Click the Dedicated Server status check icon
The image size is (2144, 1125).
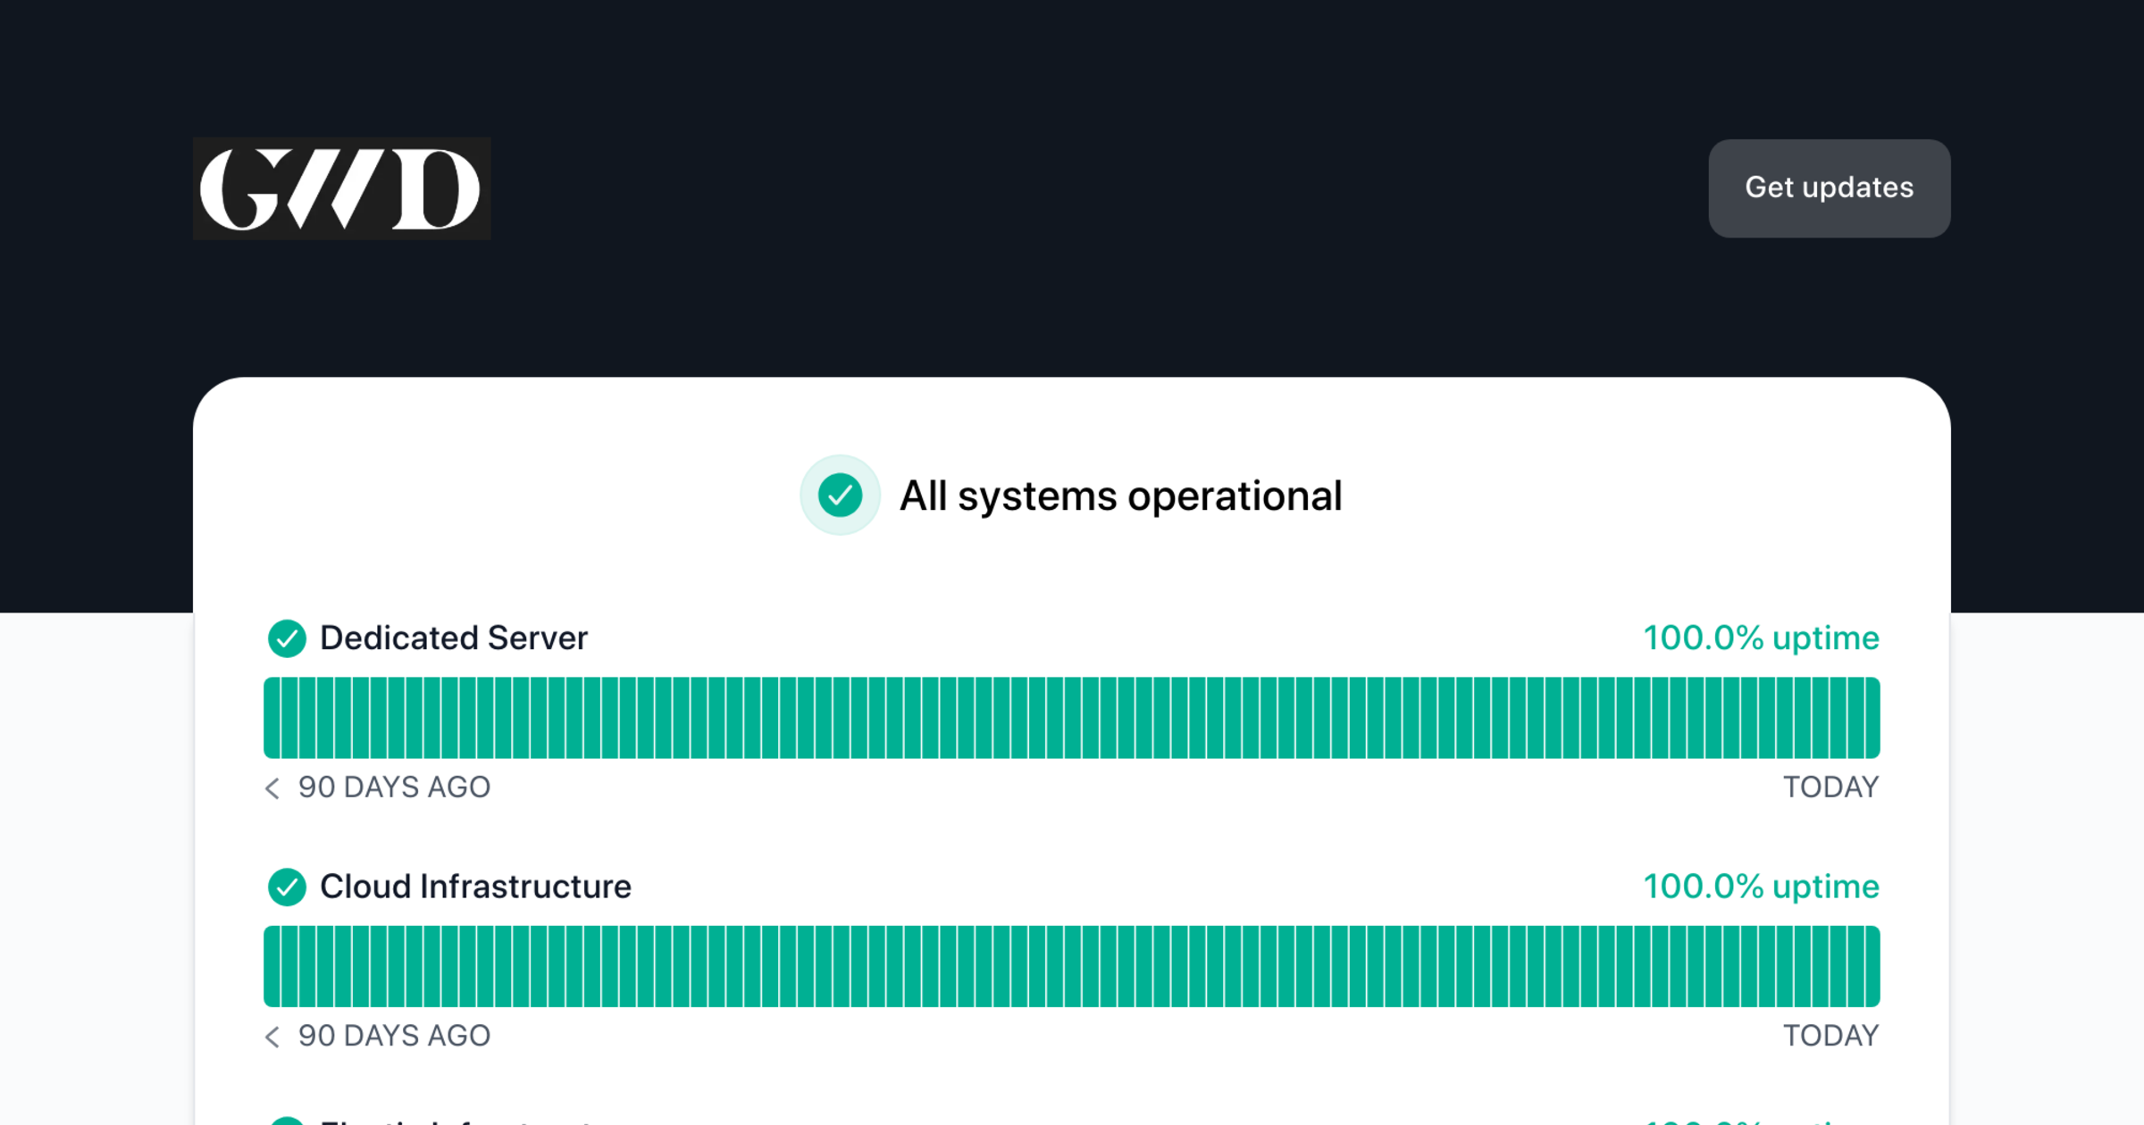(x=287, y=638)
